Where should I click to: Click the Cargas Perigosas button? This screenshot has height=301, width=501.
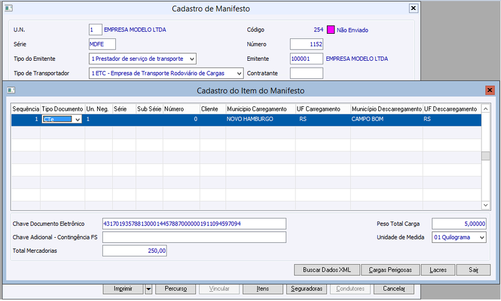click(390, 270)
